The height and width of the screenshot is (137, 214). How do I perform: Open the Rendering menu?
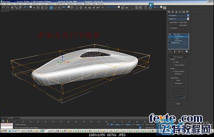71,4
